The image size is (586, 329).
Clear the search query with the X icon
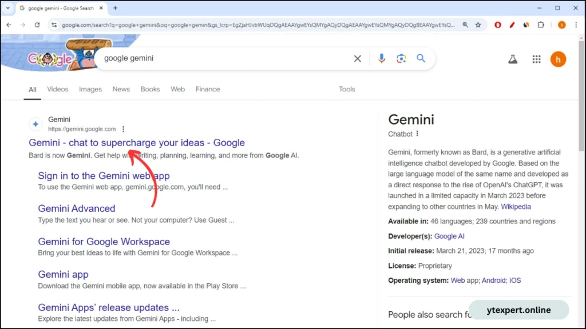[x=357, y=58]
